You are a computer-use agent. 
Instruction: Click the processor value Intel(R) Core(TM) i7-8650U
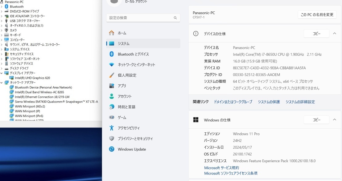(x=277, y=54)
